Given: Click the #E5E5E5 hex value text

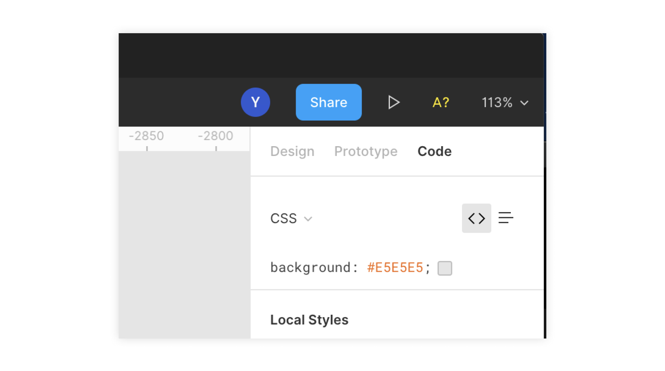Looking at the screenshot, I should point(395,267).
